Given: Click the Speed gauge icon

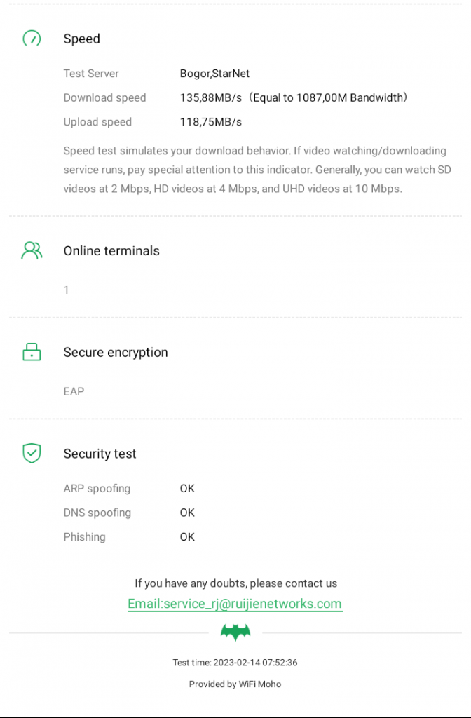Looking at the screenshot, I should 32,39.
